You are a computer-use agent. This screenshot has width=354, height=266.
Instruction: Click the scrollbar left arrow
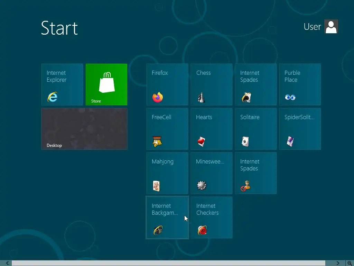[8, 263]
